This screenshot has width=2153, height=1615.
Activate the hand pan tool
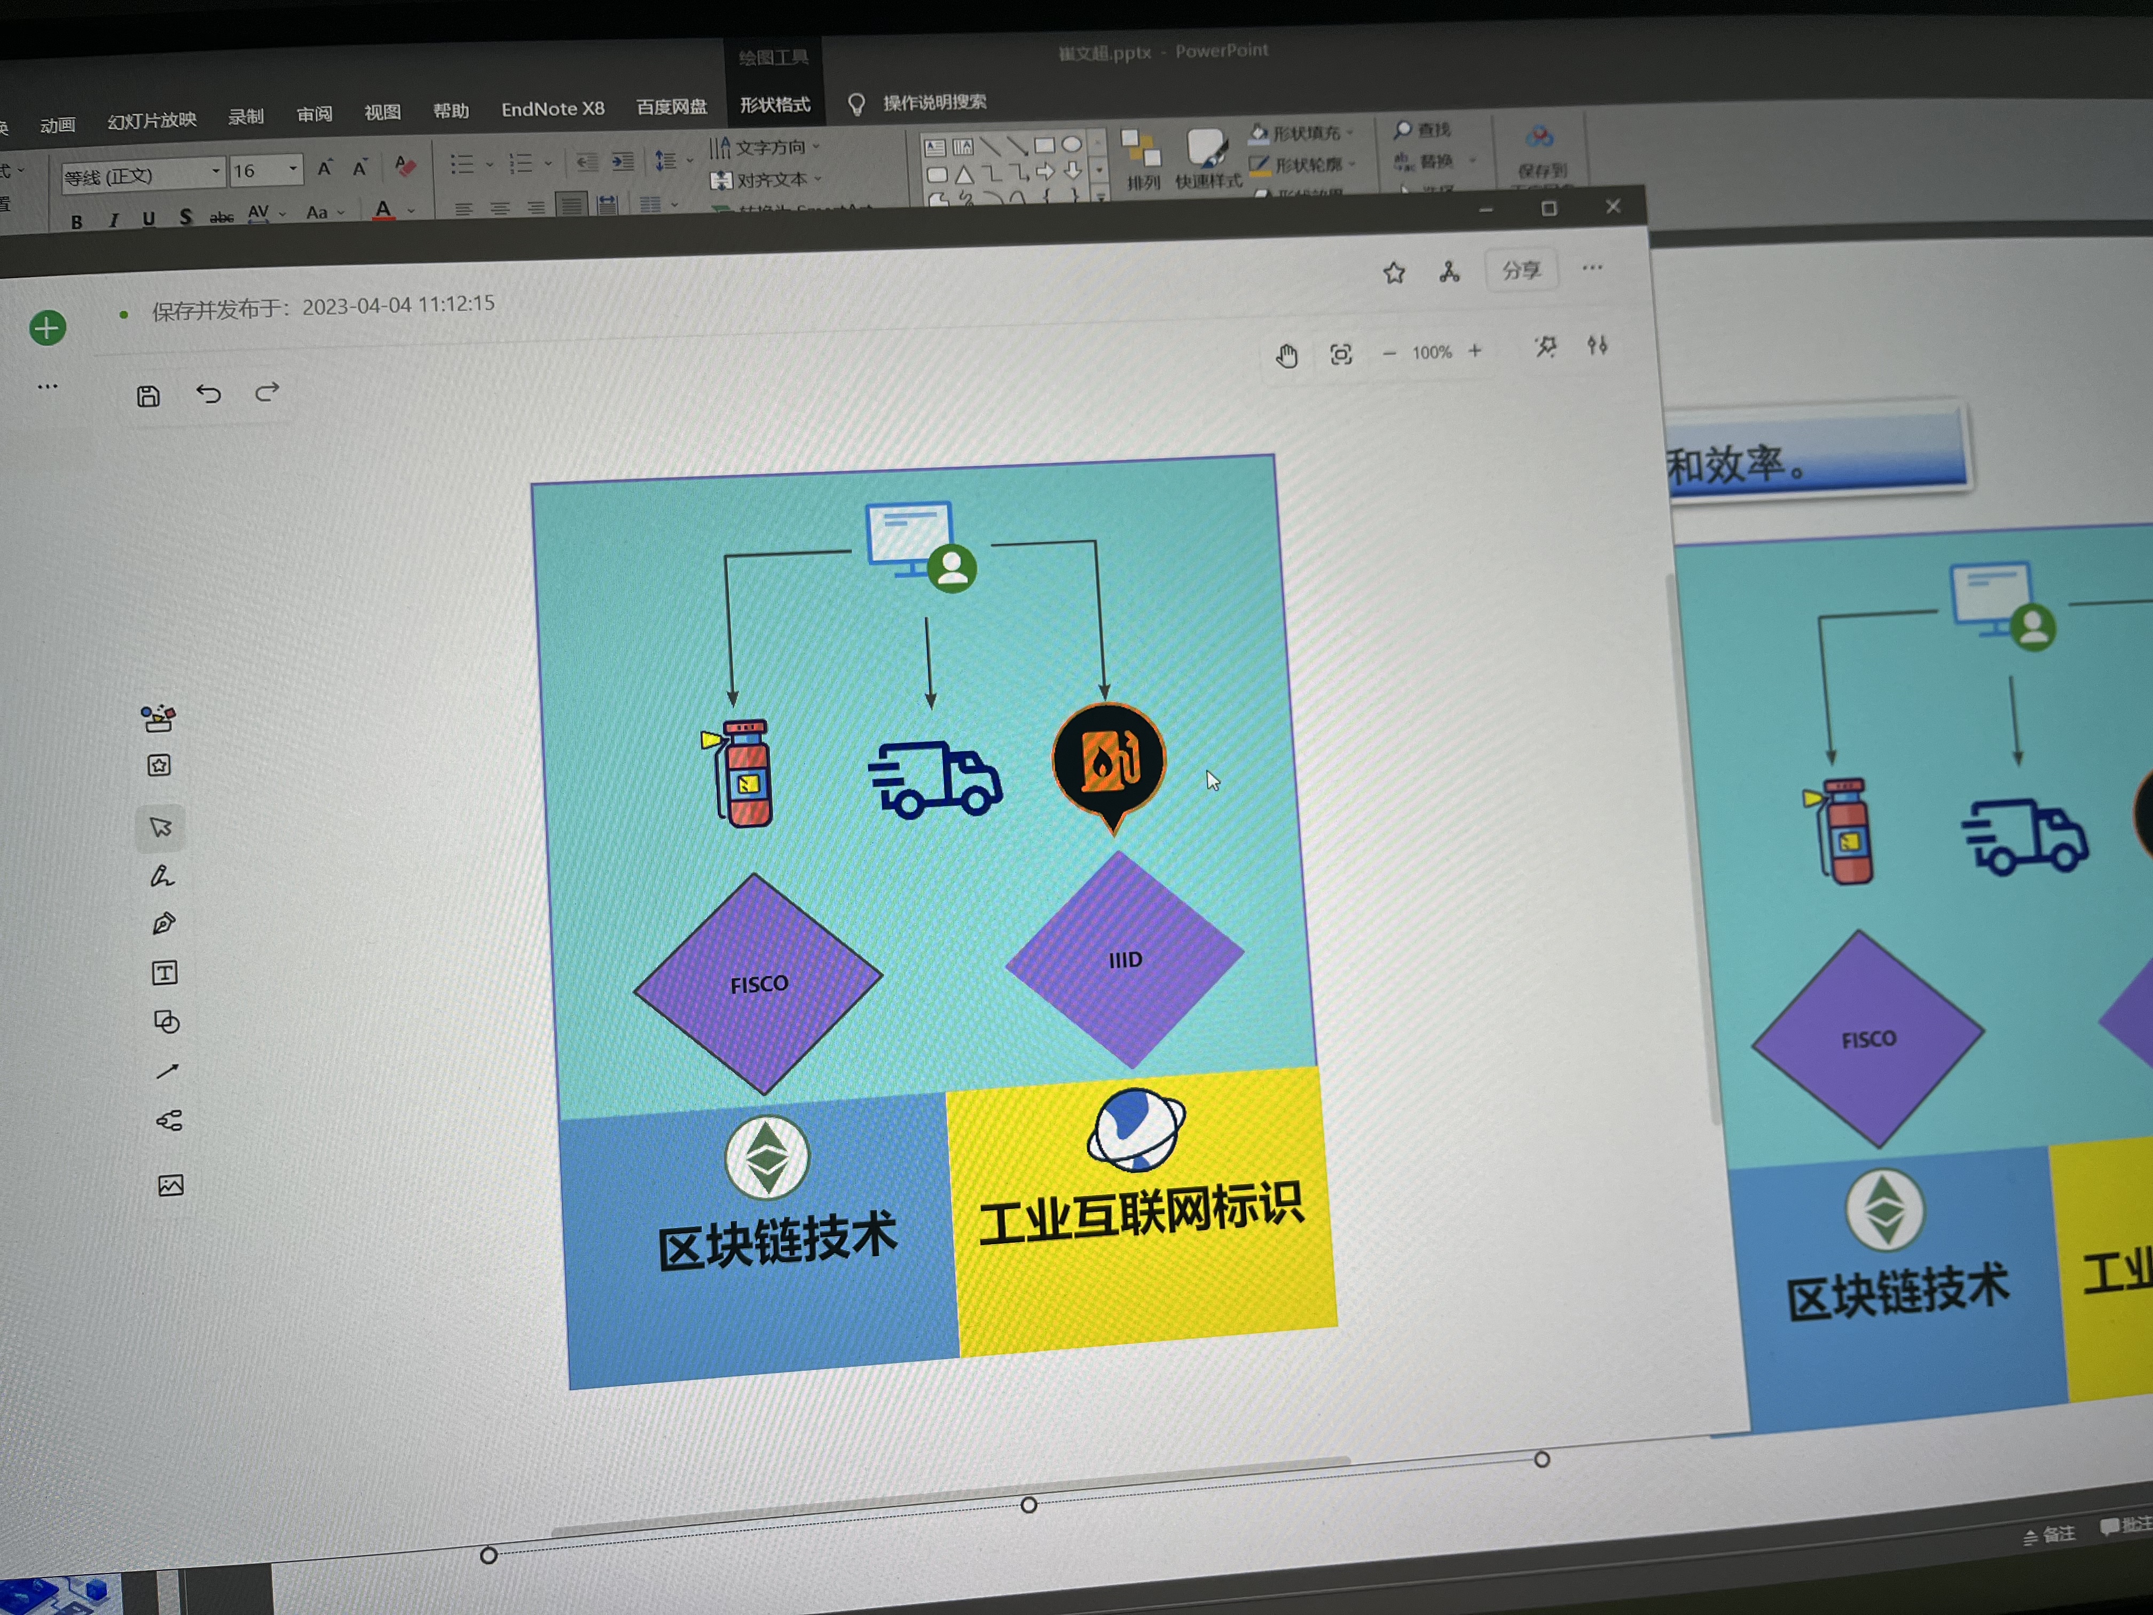pos(1287,356)
